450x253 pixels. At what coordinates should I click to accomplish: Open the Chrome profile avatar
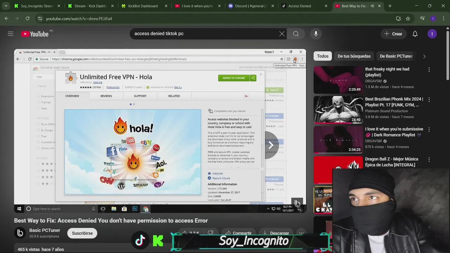(433, 19)
